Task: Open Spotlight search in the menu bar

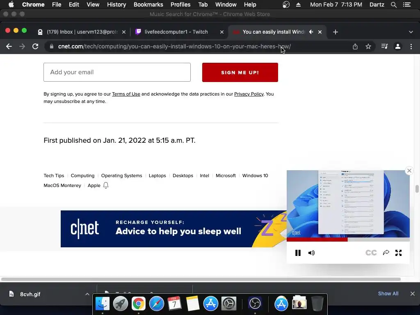Action: (x=393, y=5)
